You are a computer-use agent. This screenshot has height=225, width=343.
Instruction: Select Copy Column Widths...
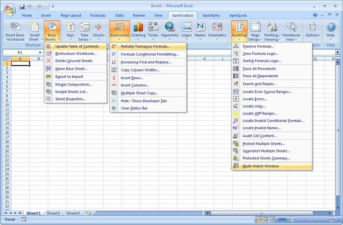pyautogui.click(x=148, y=70)
